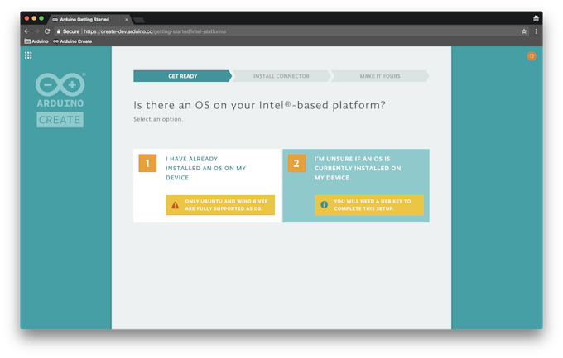Click the orange number 2 badge

[296, 163]
